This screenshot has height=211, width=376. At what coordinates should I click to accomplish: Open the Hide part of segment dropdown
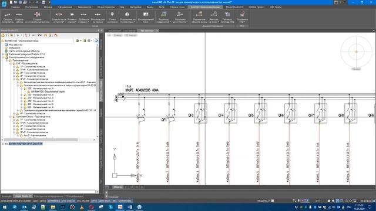(59, 17)
